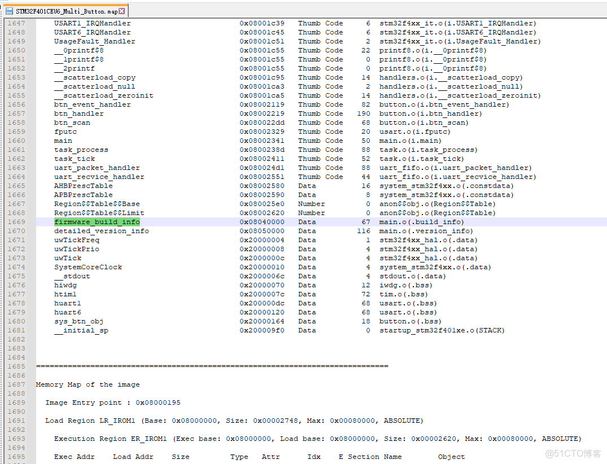Image resolution: width=607 pixels, height=464 pixels.
Task: Click main.o(.version_info) object entry
Action: pos(426,231)
